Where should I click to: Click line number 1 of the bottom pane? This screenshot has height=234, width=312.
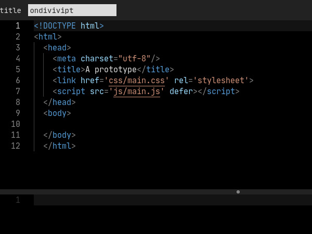click(x=18, y=200)
